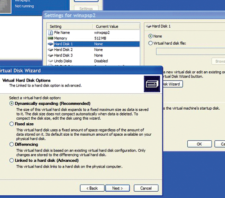Choose Linked to a hard disk (Advanced)
The height and width of the screenshot is (198, 225).
(12, 160)
